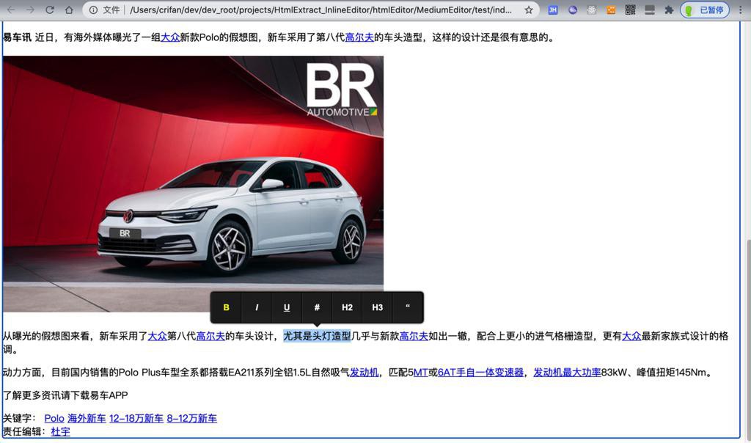
Task: Open the 12-18万新车 keyword link
Action: 136,418
